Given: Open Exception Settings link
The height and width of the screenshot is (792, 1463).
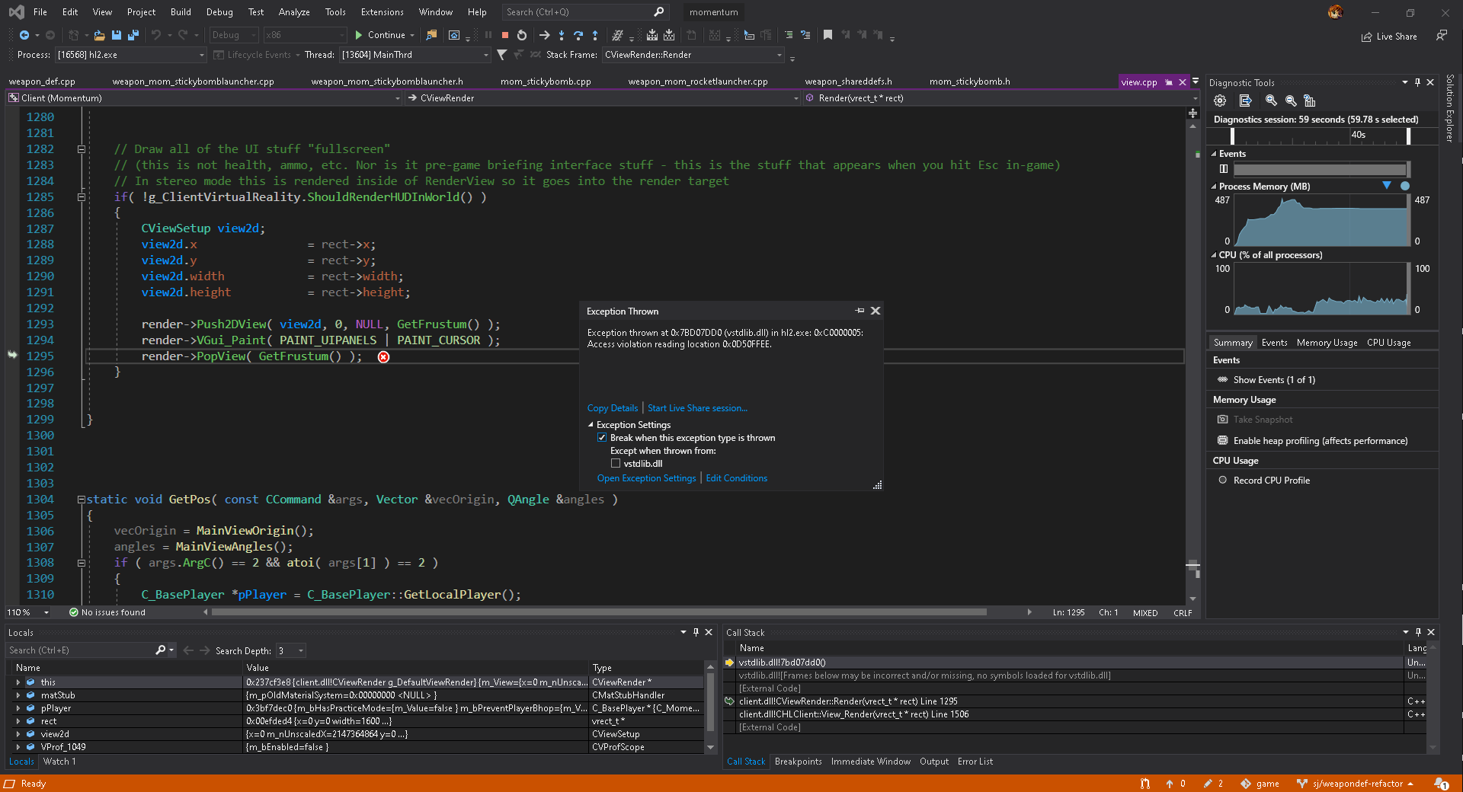Looking at the screenshot, I should pos(646,478).
